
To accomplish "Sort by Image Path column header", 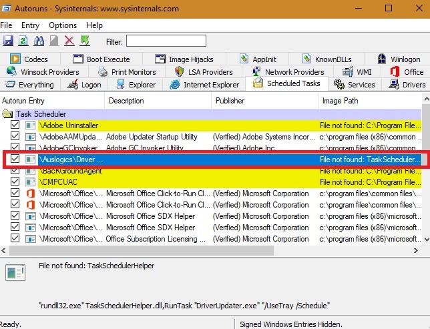I will point(370,101).
